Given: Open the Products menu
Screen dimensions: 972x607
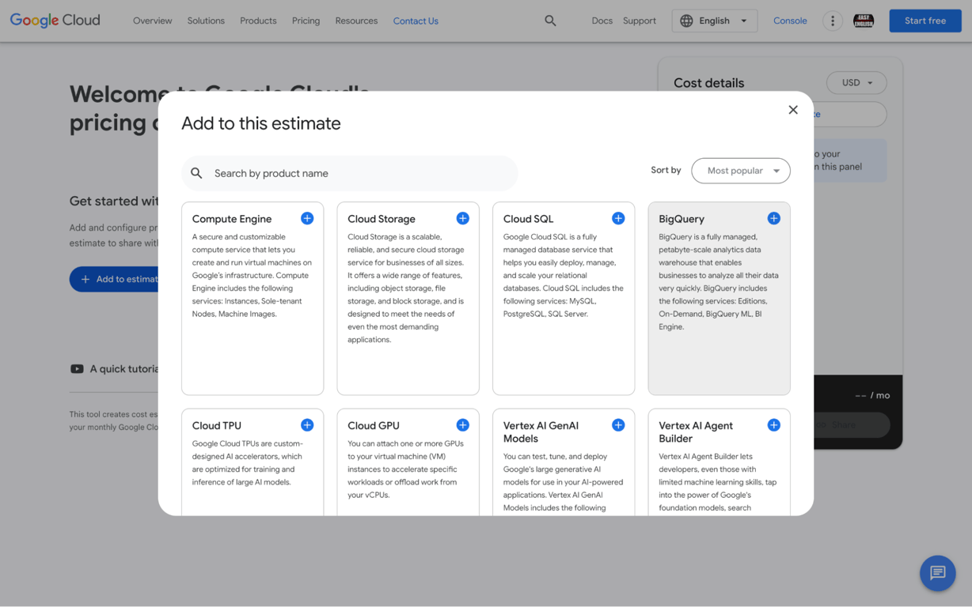Looking at the screenshot, I should 258,21.
